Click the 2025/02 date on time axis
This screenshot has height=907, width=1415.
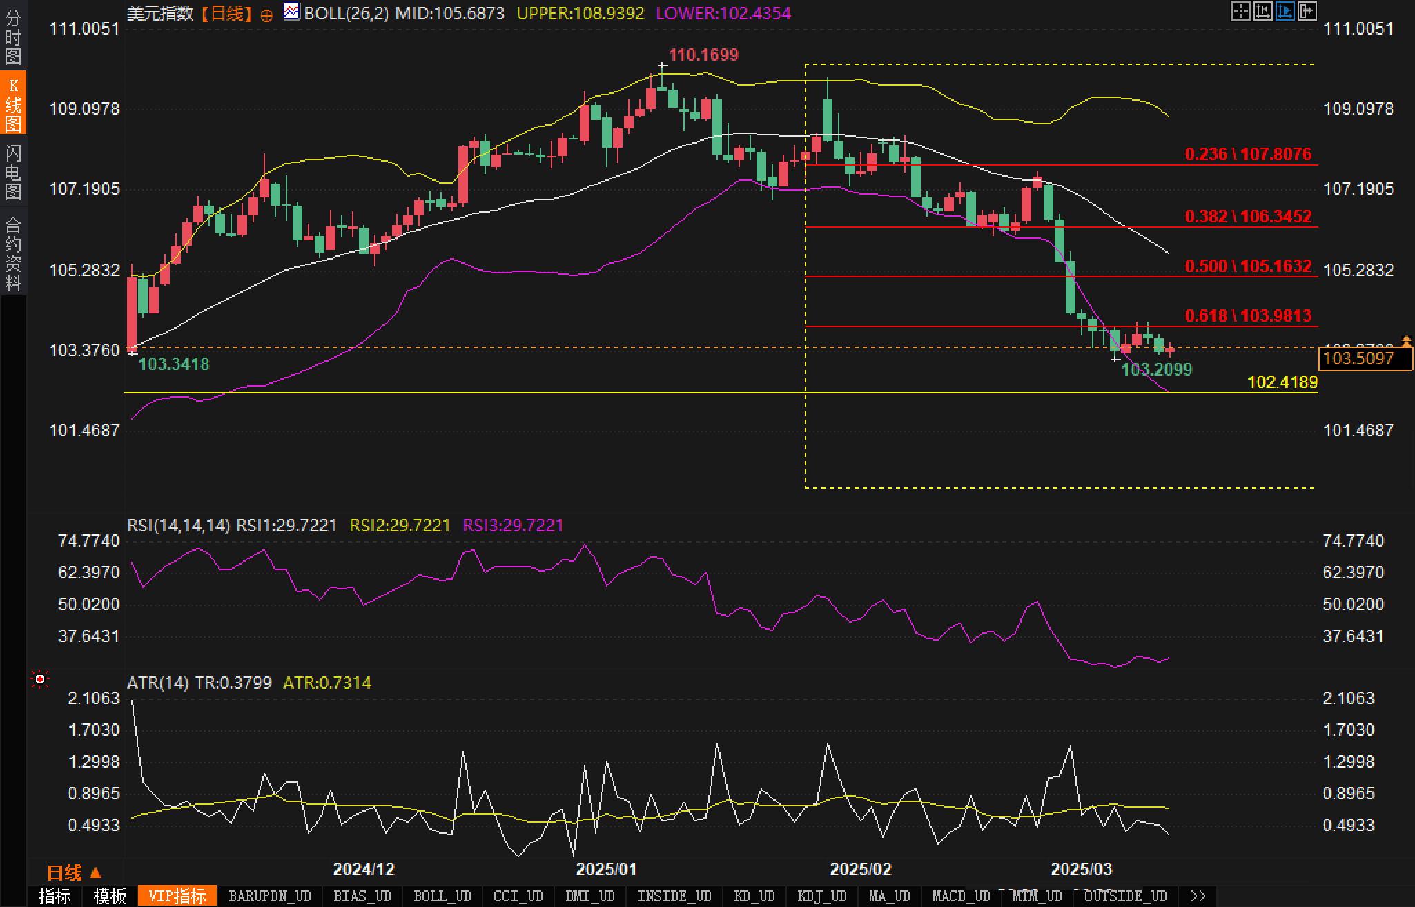860,869
